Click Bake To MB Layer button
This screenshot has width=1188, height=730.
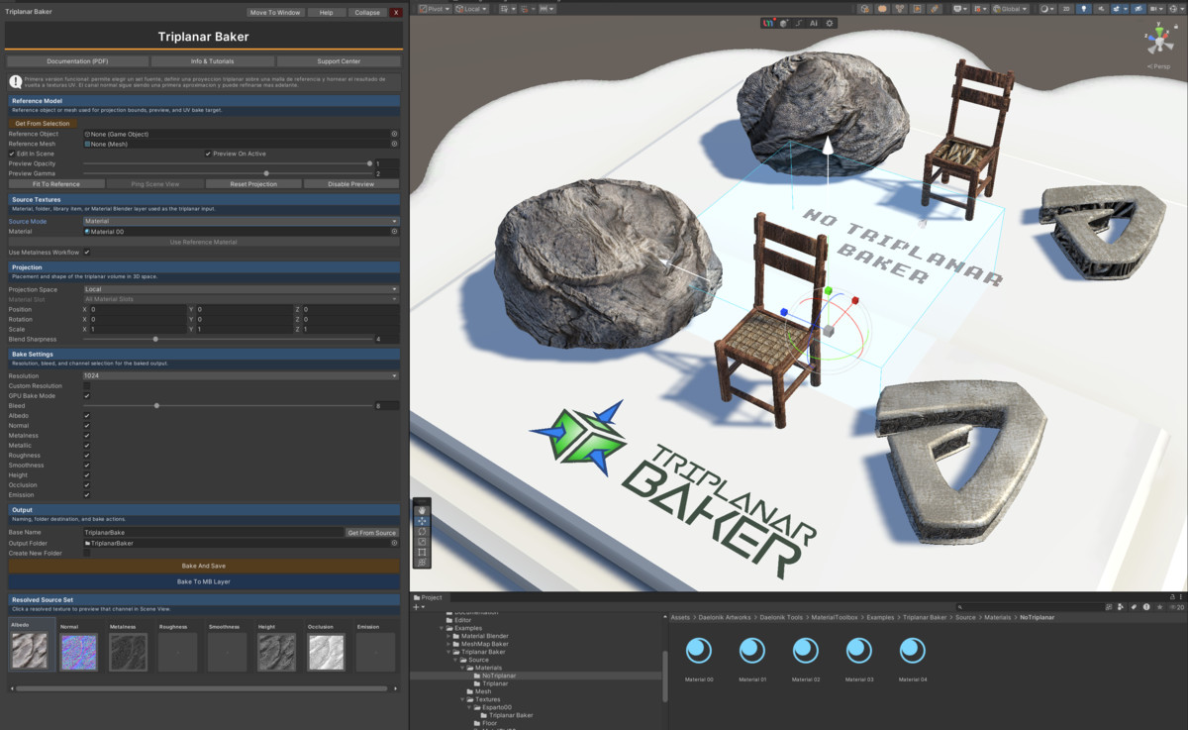tap(204, 581)
